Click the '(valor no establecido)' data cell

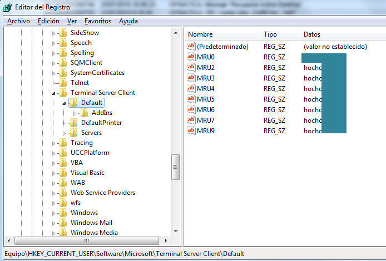[335, 47]
